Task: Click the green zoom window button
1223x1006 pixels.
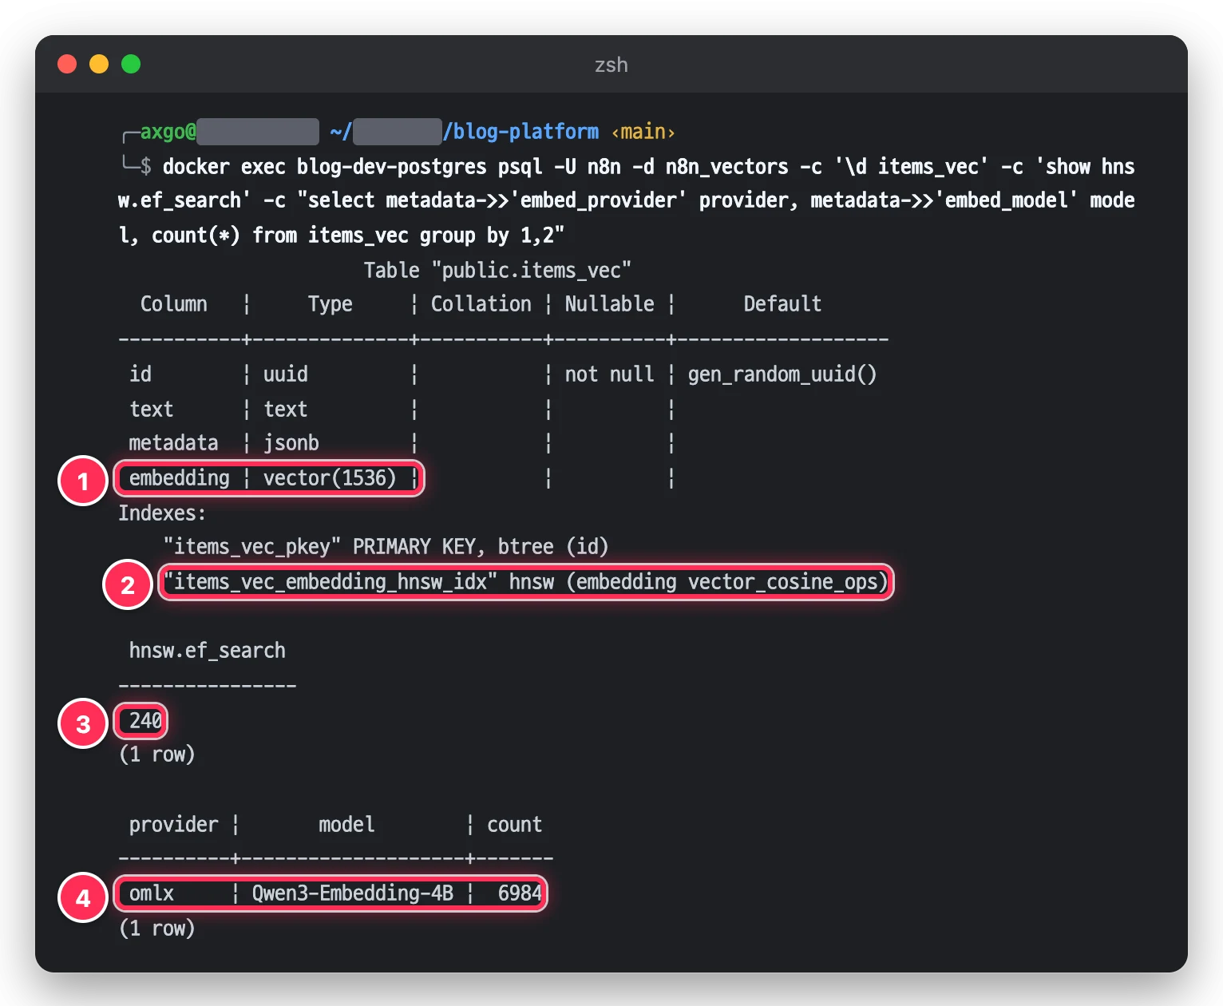Action: click(131, 64)
